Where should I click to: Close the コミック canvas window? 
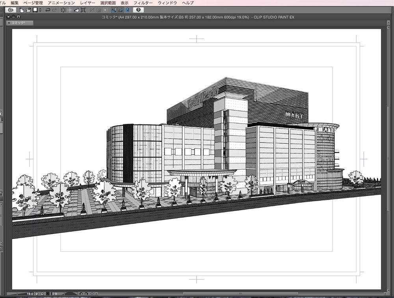8,17
